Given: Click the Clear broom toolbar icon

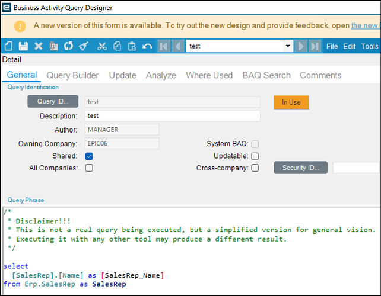Looking at the screenshot, I should point(84,46).
